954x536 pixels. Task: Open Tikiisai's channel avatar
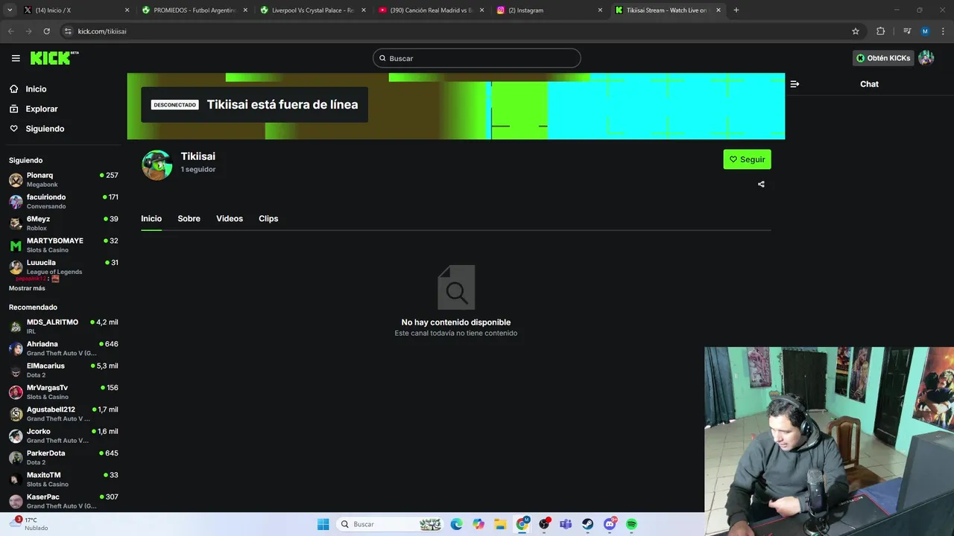coord(157,165)
